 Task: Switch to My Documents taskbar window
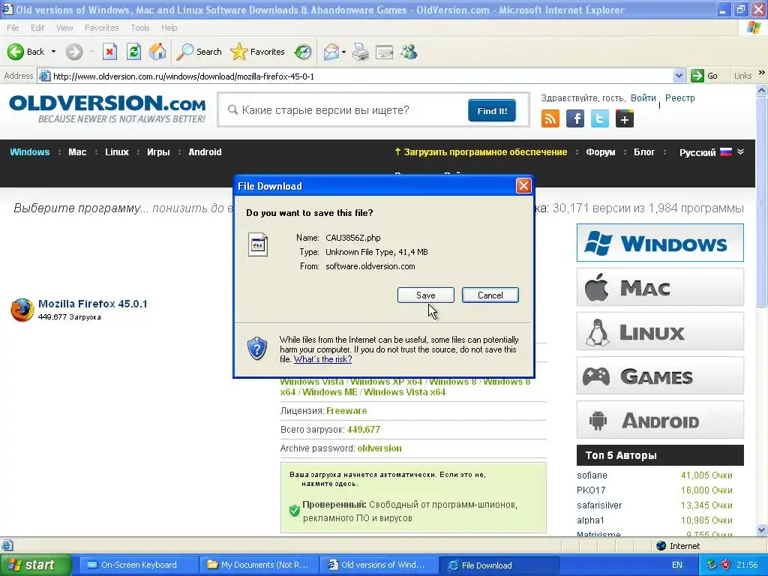pos(259,565)
